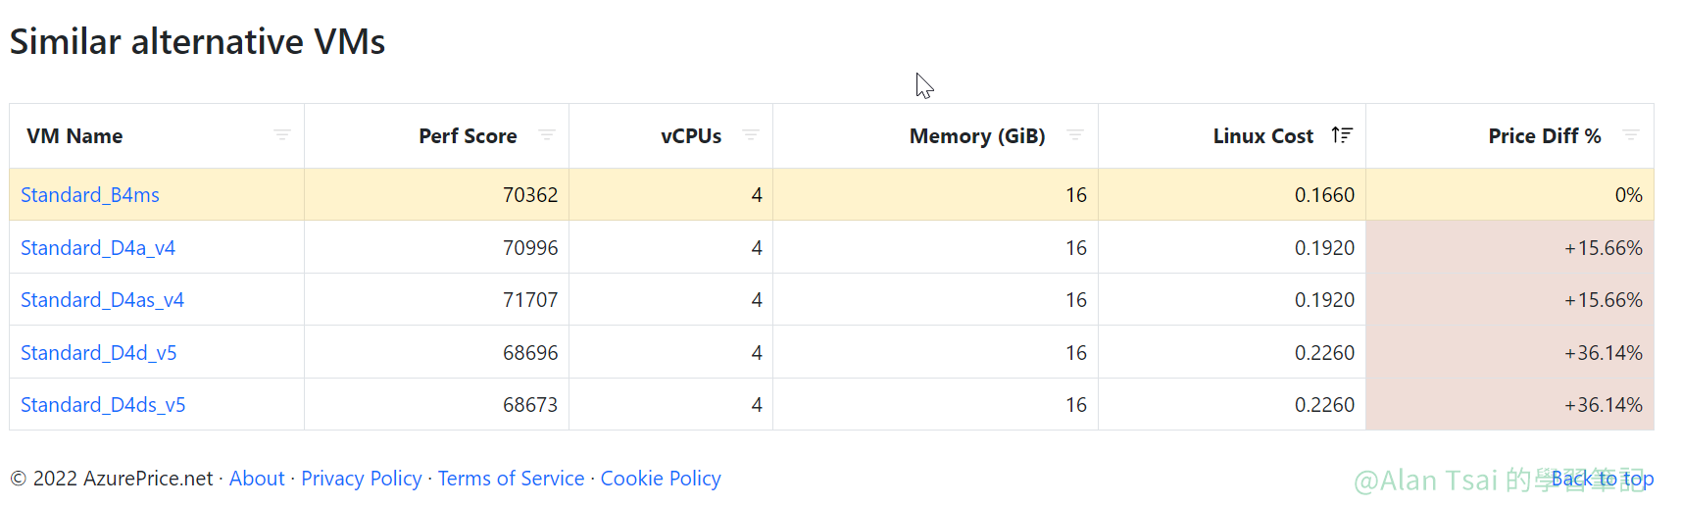Open the Standard_B4ms VM link
This screenshot has height=507, width=1681.
(90, 195)
